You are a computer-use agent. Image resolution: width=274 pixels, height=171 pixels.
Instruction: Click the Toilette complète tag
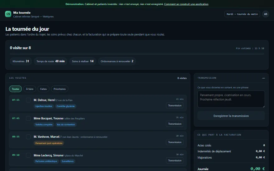44,124
